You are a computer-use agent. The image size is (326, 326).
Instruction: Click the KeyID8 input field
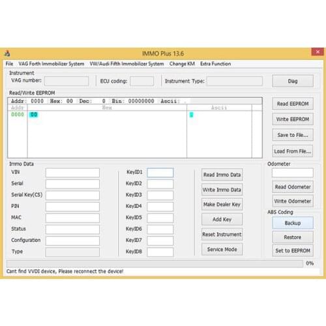pos(160,252)
